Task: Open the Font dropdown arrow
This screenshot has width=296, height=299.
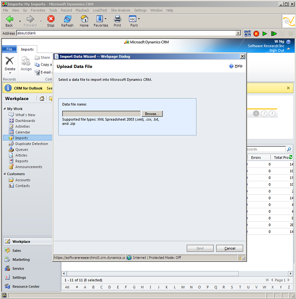Action: tap(139, 19)
